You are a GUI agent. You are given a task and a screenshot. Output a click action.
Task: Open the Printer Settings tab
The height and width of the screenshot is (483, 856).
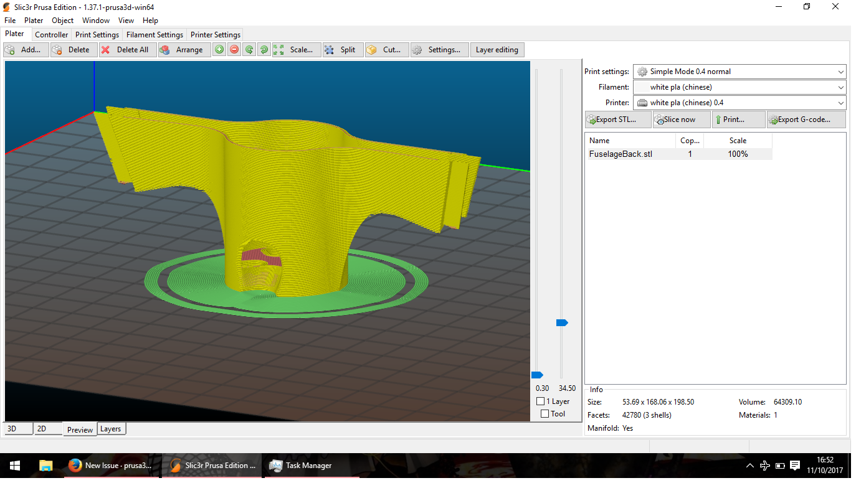point(216,35)
